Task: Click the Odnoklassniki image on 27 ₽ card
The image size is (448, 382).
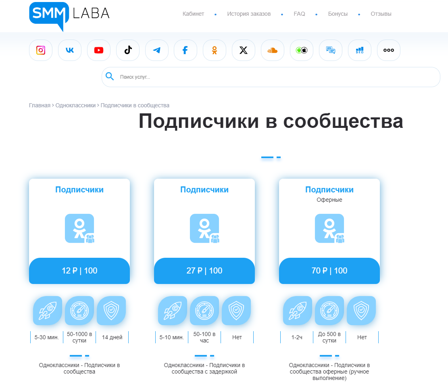Action: click(x=204, y=228)
